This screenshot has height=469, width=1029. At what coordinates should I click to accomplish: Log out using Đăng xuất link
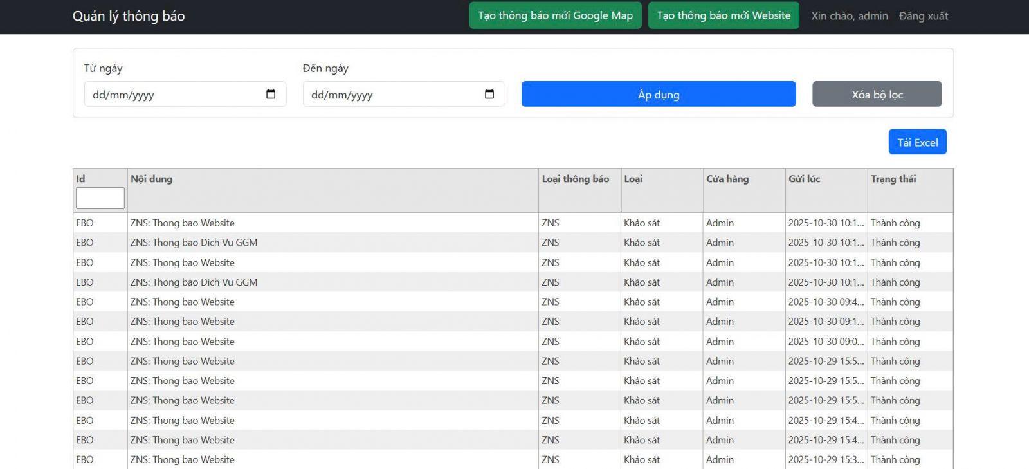point(924,16)
